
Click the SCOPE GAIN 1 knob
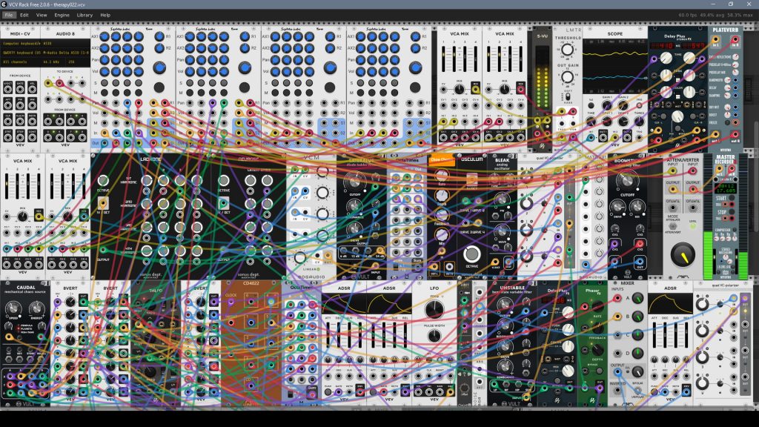coord(607,105)
